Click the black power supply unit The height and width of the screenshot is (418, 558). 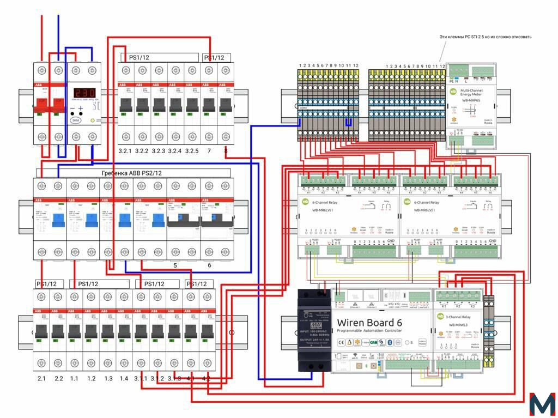click(x=314, y=330)
